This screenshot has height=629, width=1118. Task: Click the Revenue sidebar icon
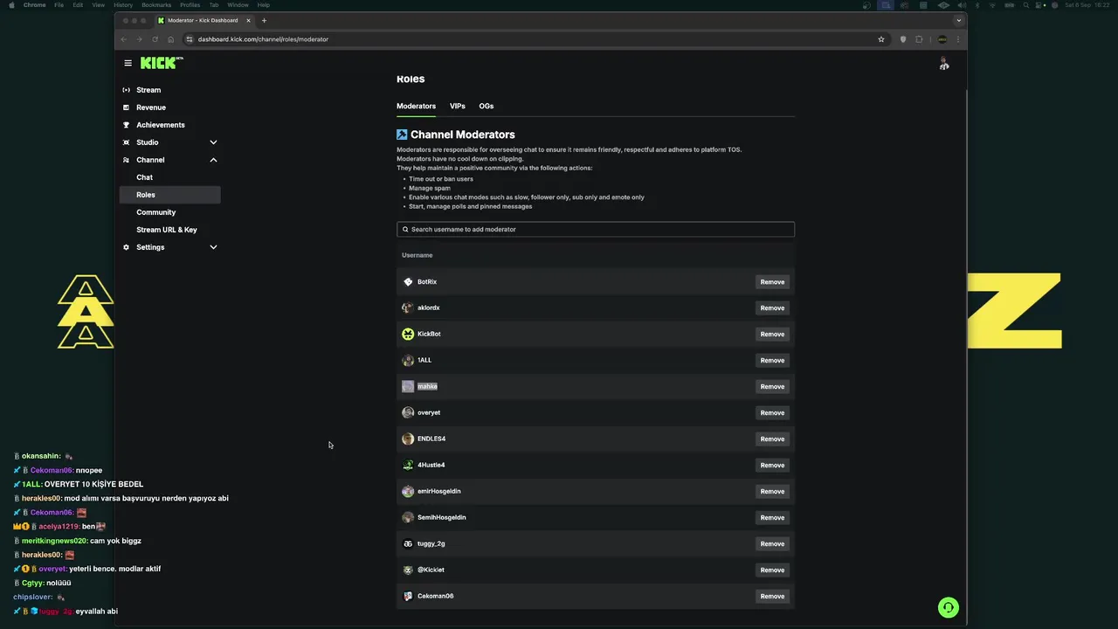point(126,107)
